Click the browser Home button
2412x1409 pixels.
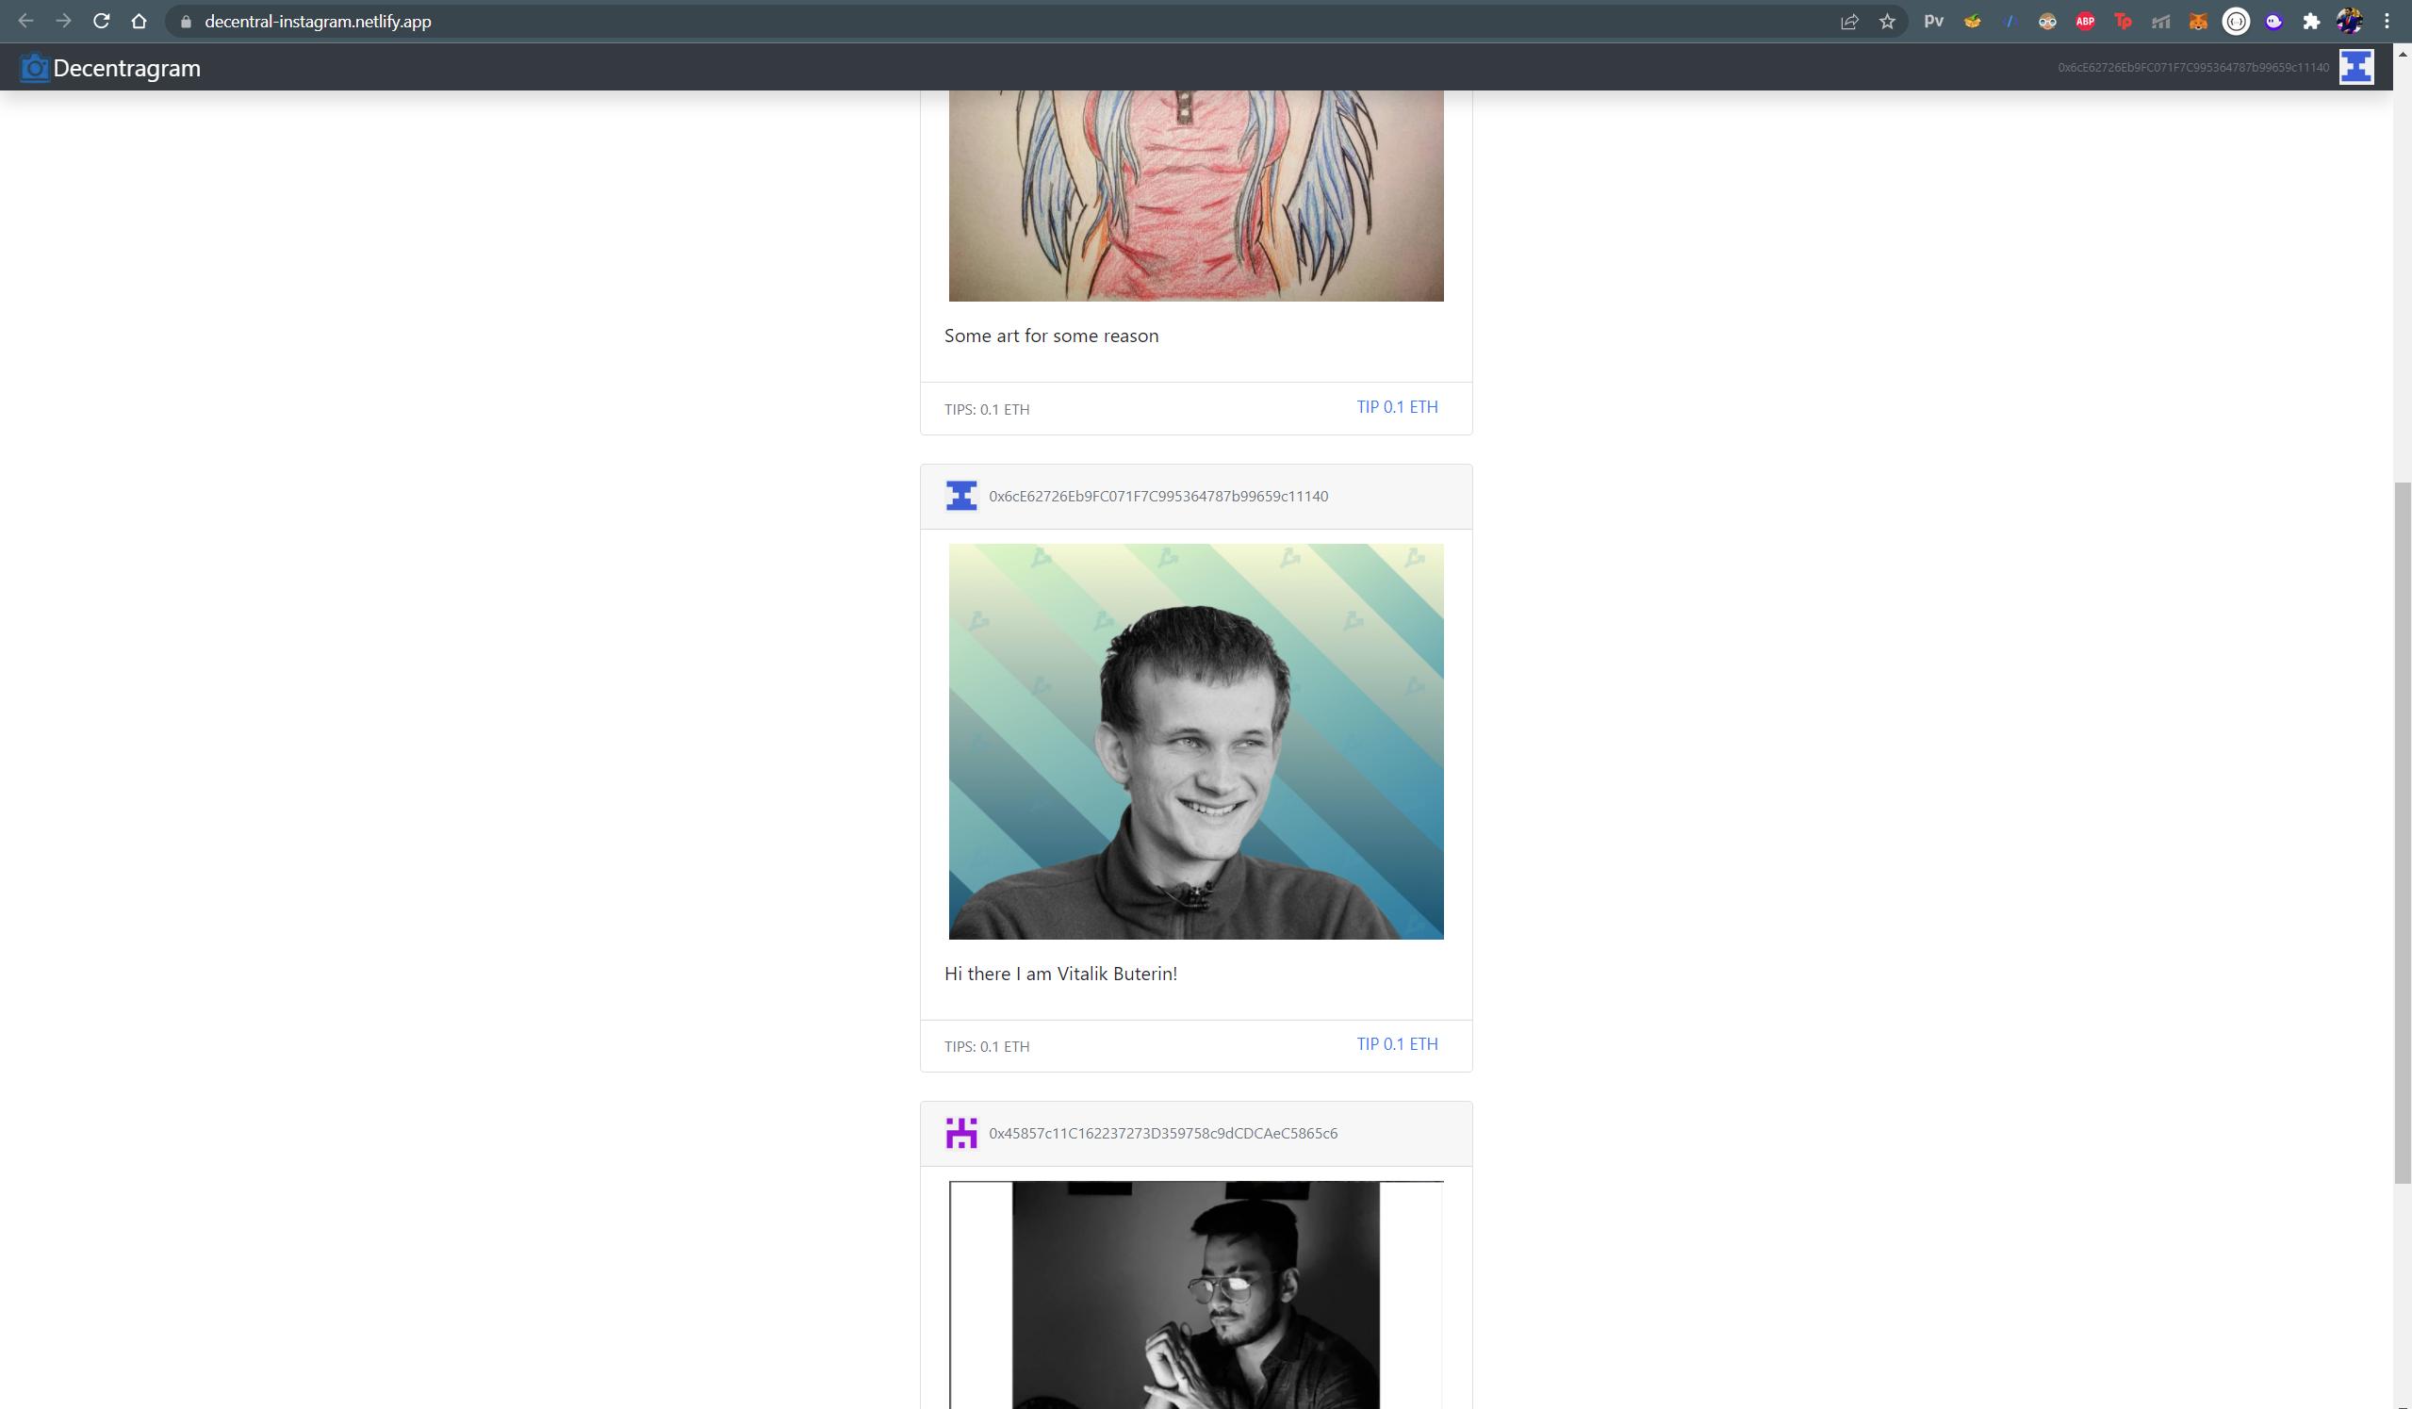(x=139, y=20)
